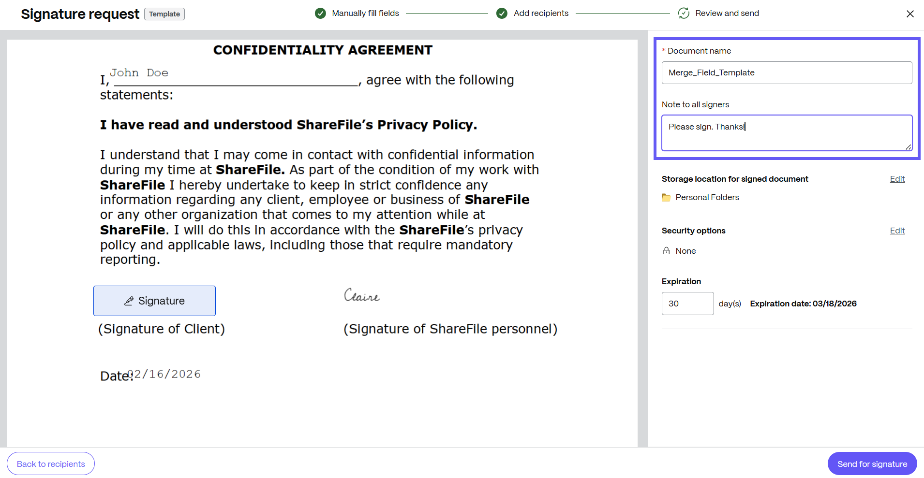
Task: Click the expiration days input box
Action: pyautogui.click(x=687, y=304)
